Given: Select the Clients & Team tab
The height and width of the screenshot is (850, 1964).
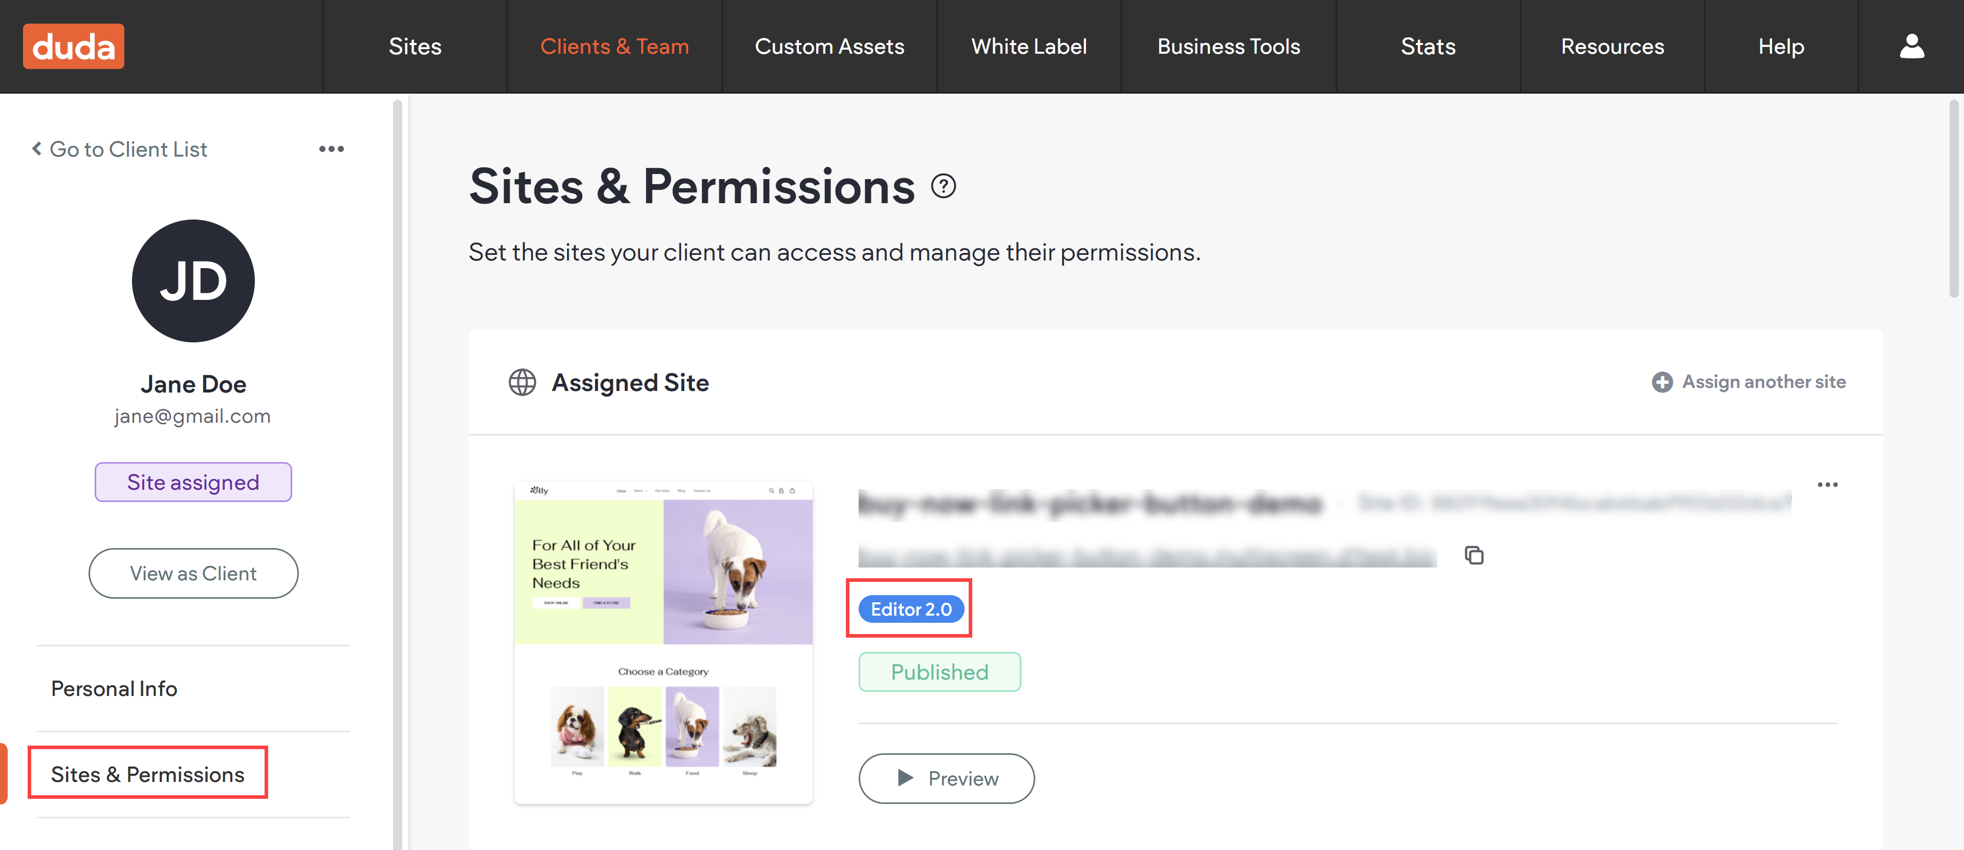Looking at the screenshot, I should point(615,46).
